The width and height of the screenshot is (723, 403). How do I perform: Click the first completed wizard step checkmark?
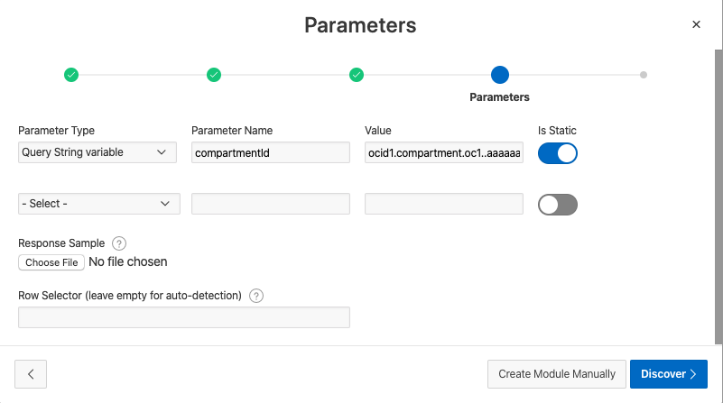(71, 75)
